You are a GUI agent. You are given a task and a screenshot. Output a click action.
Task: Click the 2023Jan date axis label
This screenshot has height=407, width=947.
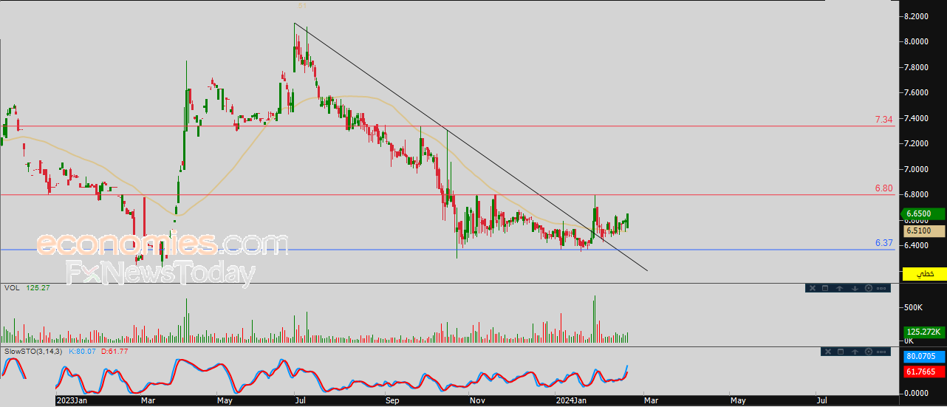click(72, 401)
